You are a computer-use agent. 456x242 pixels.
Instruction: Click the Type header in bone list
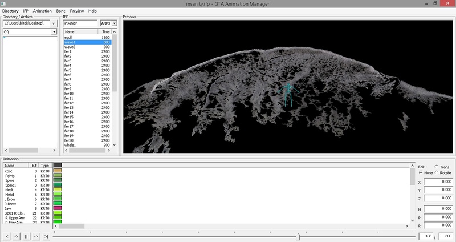click(x=45, y=166)
